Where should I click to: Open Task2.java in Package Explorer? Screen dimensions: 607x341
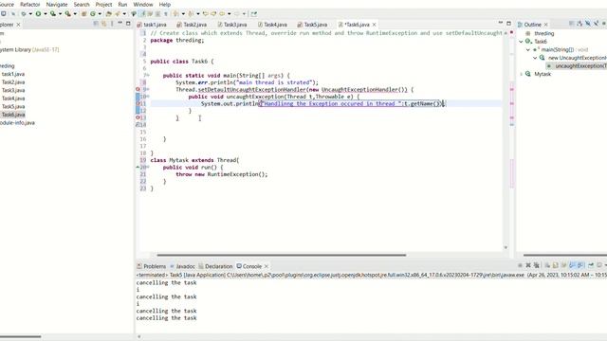tap(13, 82)
